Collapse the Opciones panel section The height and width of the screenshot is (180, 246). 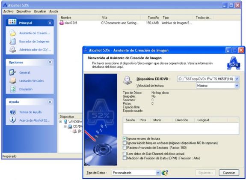tap(50, 63)
